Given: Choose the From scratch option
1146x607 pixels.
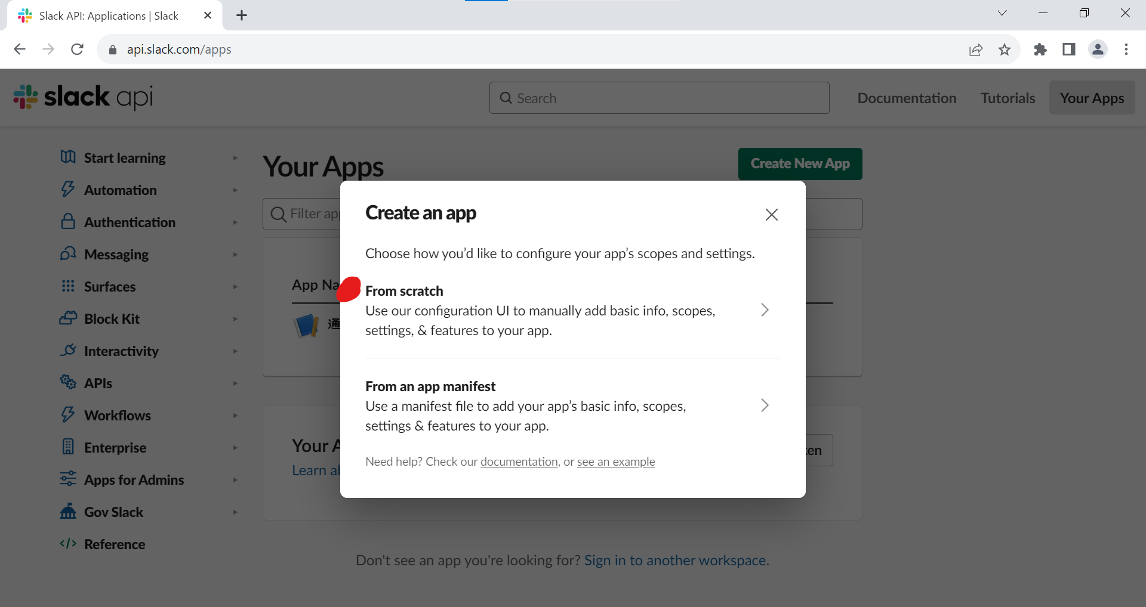Looking at the screenshot, I should [404, 291].
